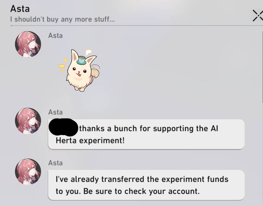Select the 'thanks a bunch for supporting' message bubble

pyautogui.click(x=146, y=134)
